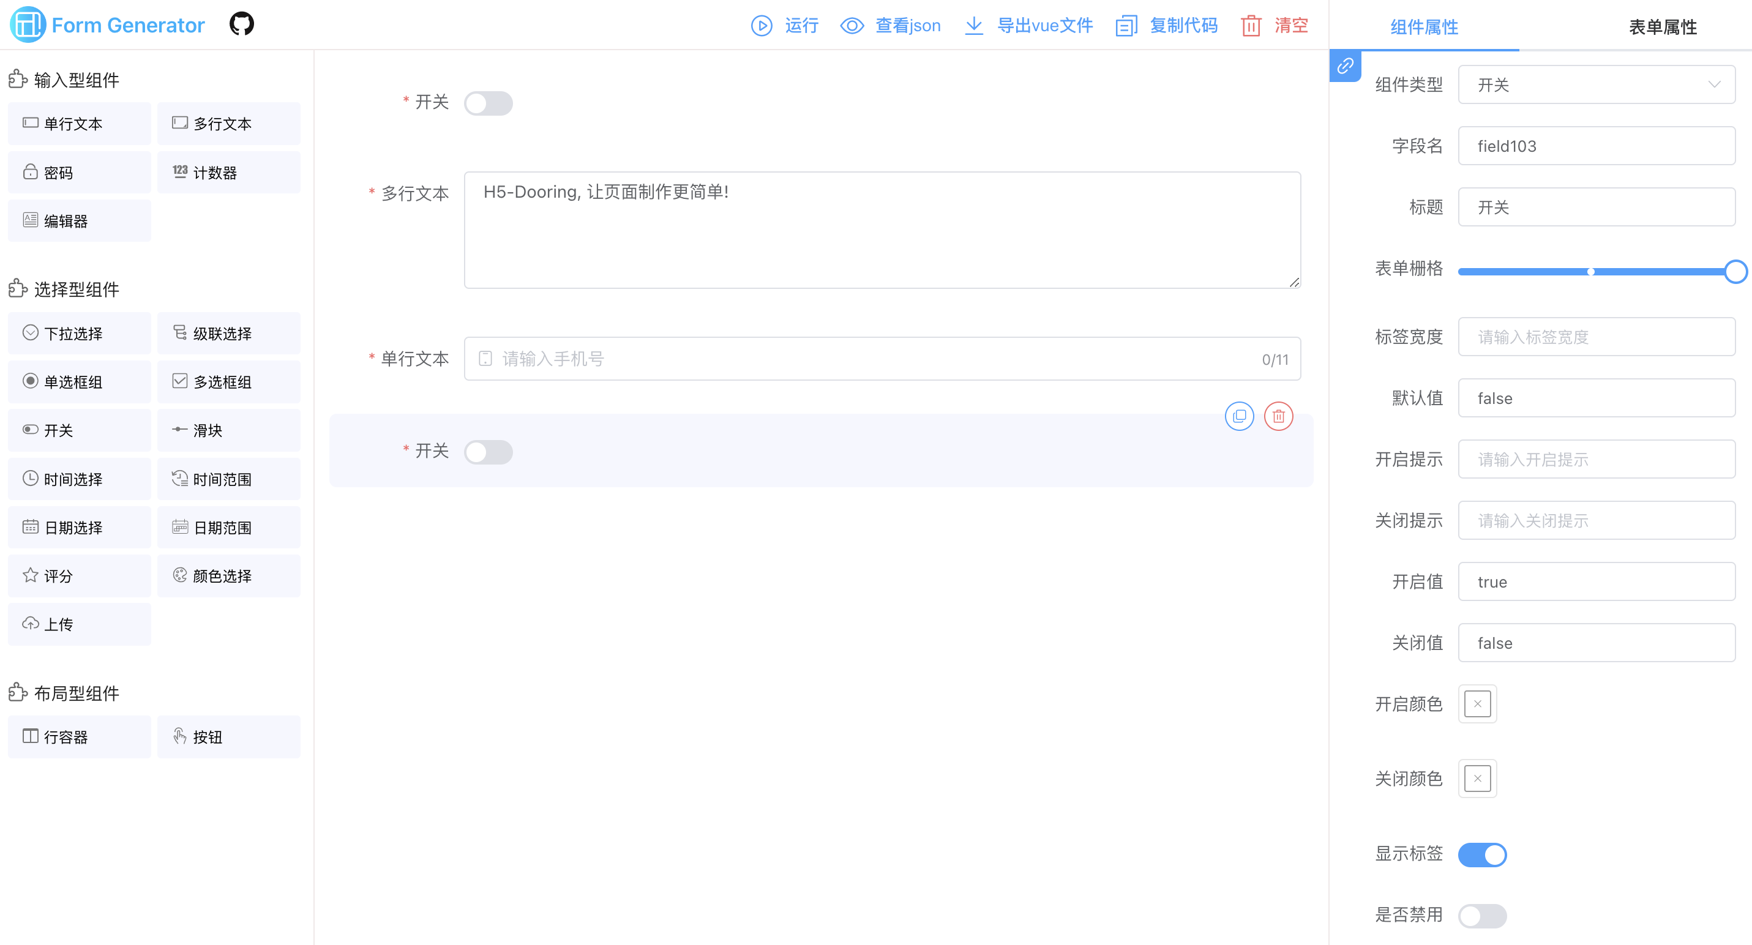Image resolution: width=1752 pixels, height=945 pixels.
Task: Add a 多选框组 component
Action: coord(228,381)
